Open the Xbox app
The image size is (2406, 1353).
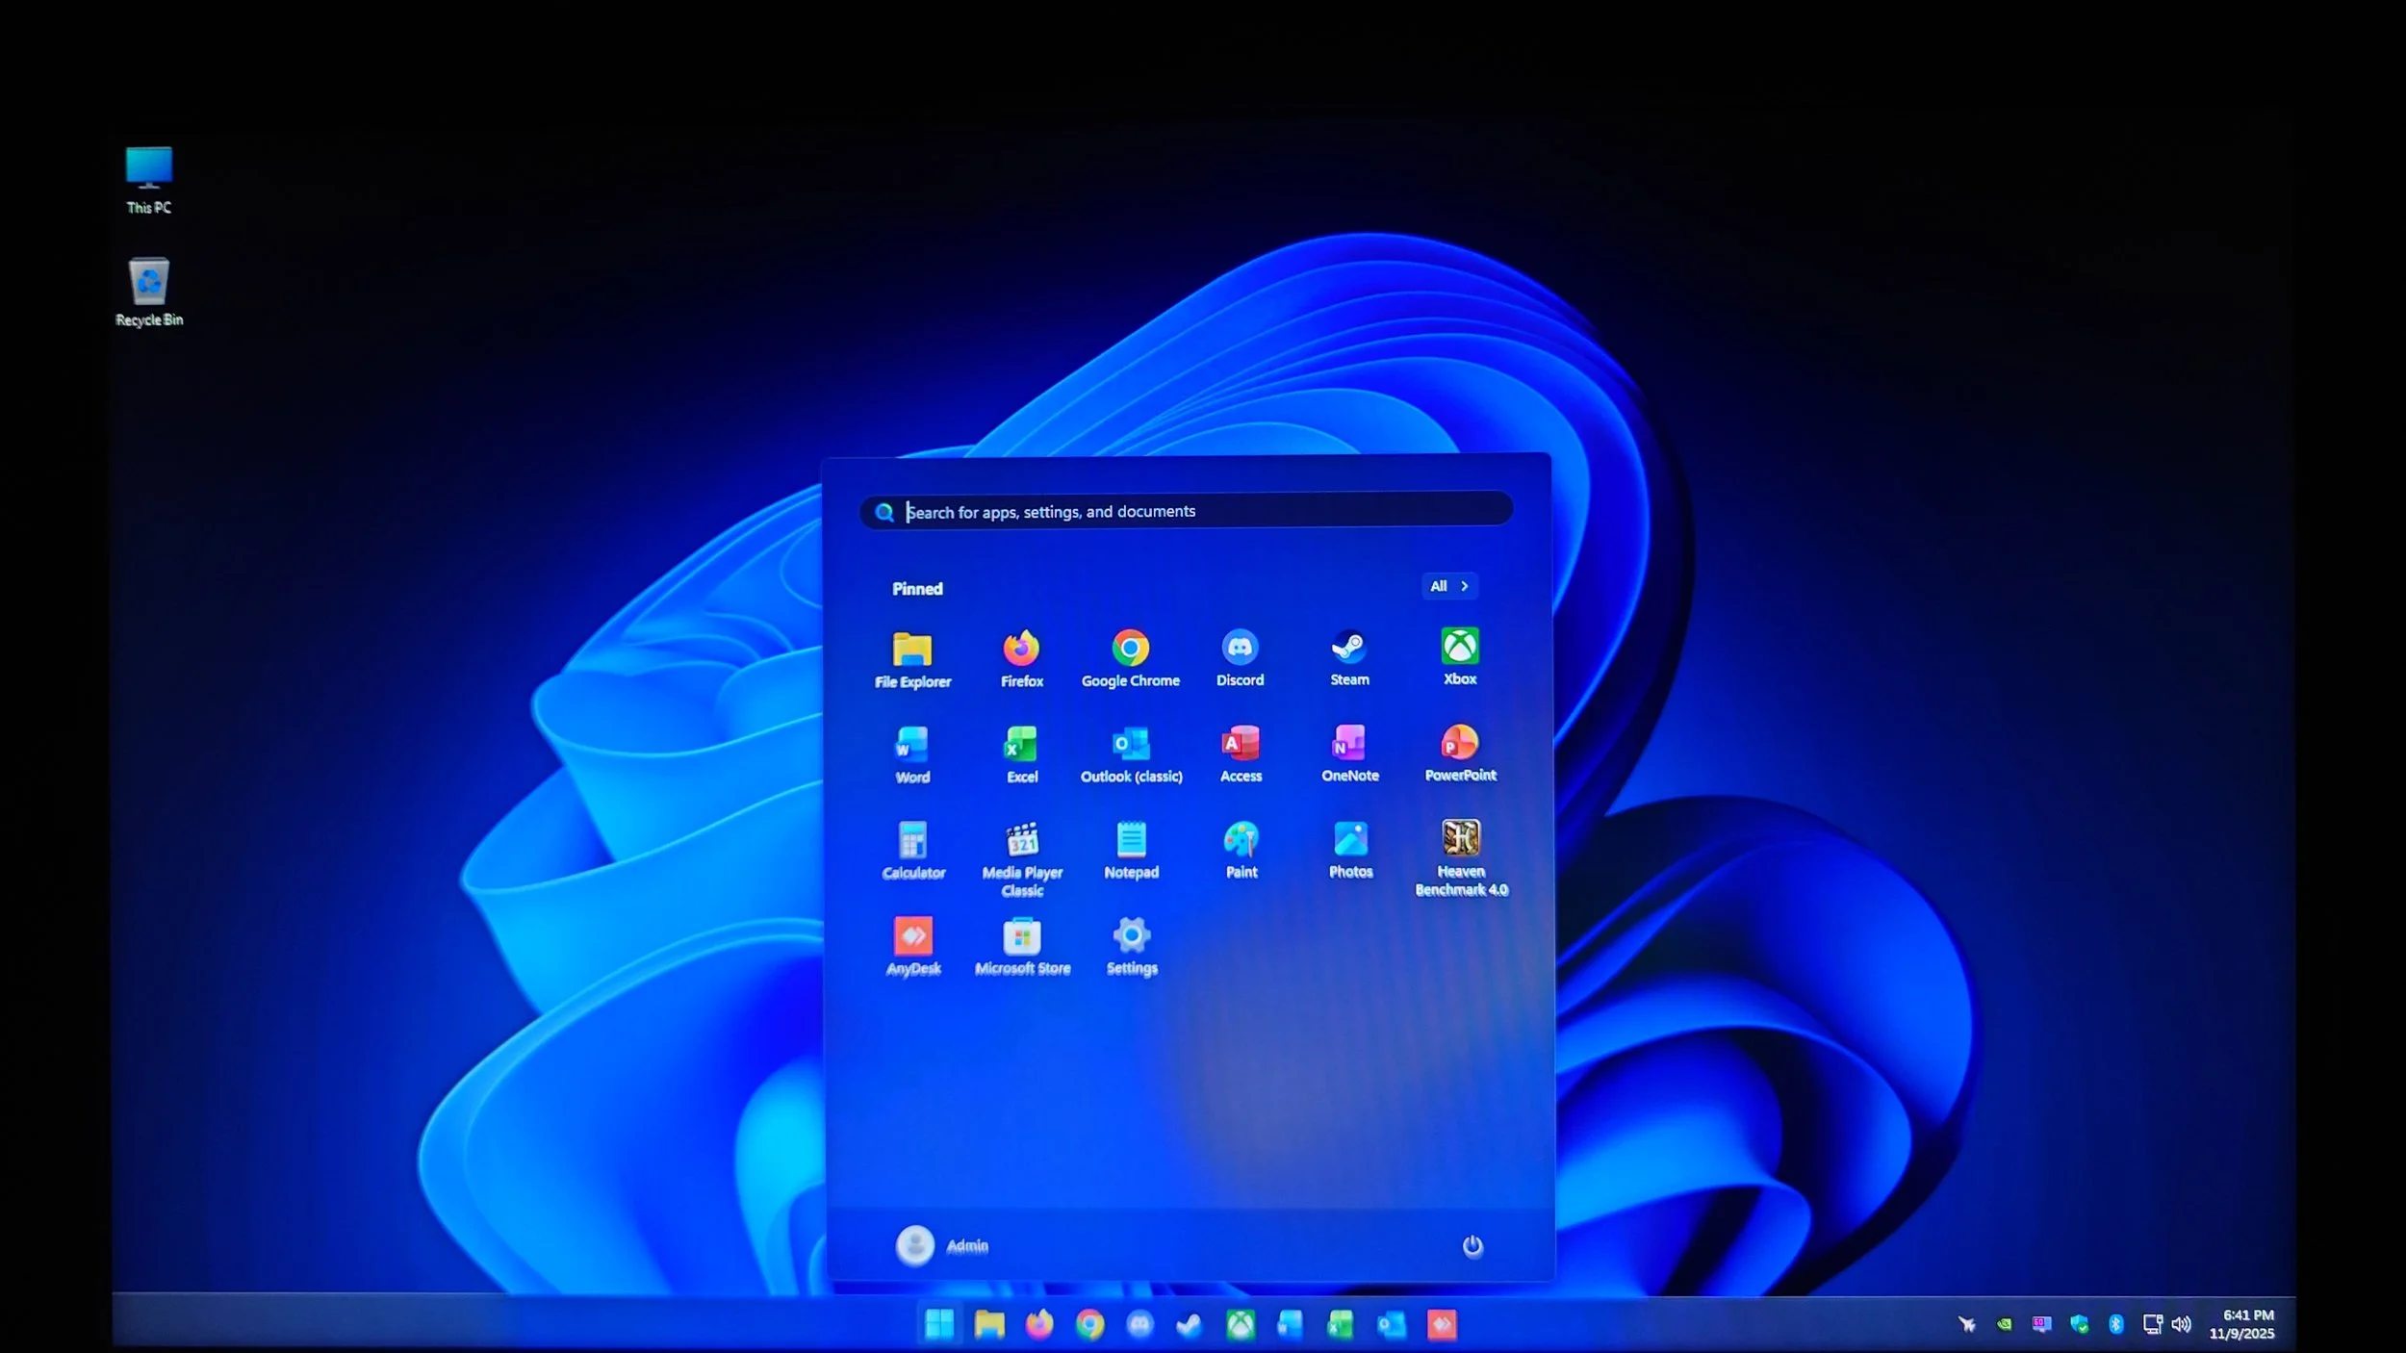tap(1459, 656)
